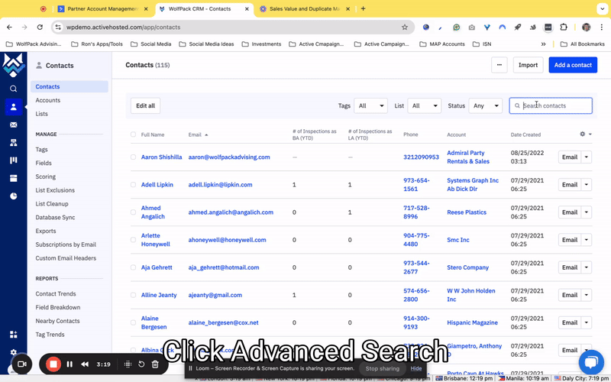Open the Tags filter dropdown
This screenshot has width=611, height=382.
pyautogui.click(x=370, y=105)
